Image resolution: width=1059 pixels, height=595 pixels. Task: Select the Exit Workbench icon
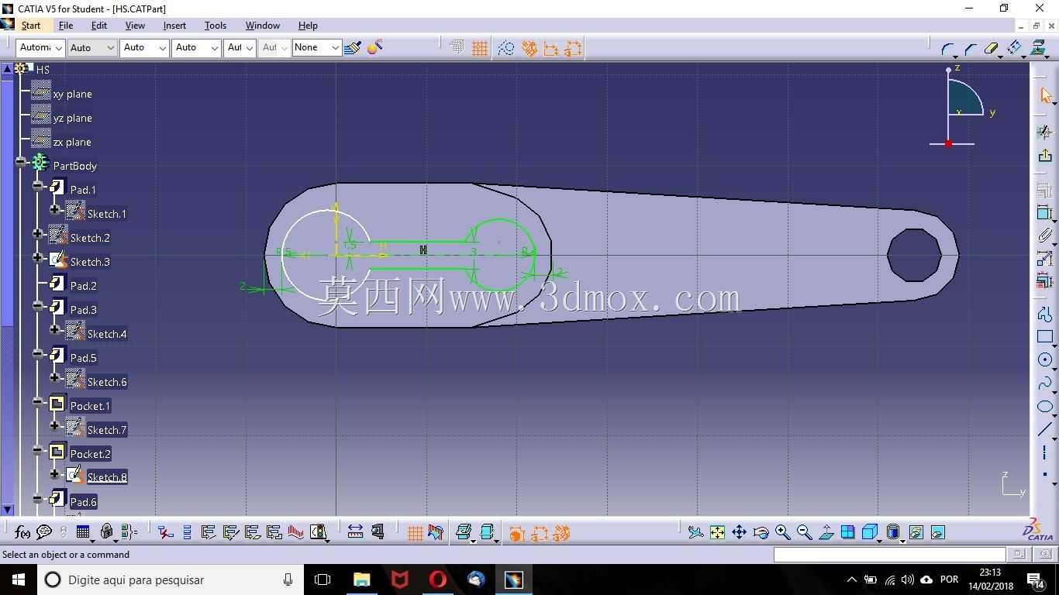1045,156
